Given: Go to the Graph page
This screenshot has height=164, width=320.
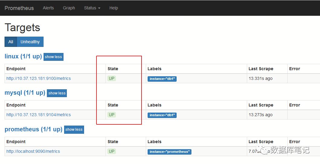Looking at the screenshot, I should point(69,8).
